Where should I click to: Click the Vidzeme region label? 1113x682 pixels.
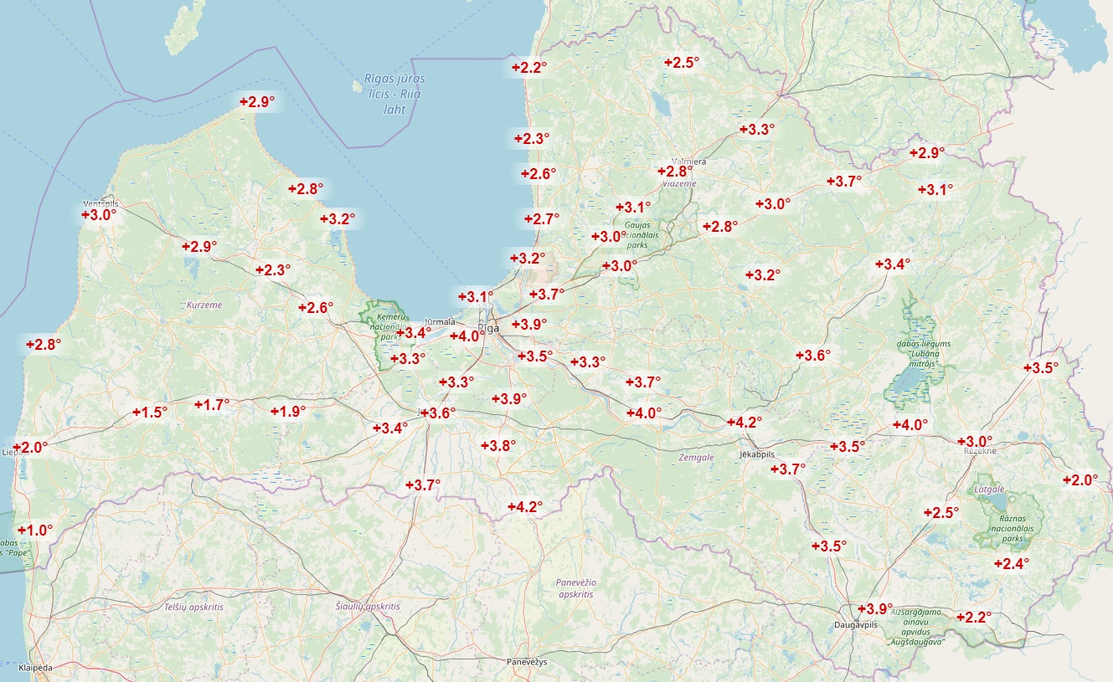(678, 182)
